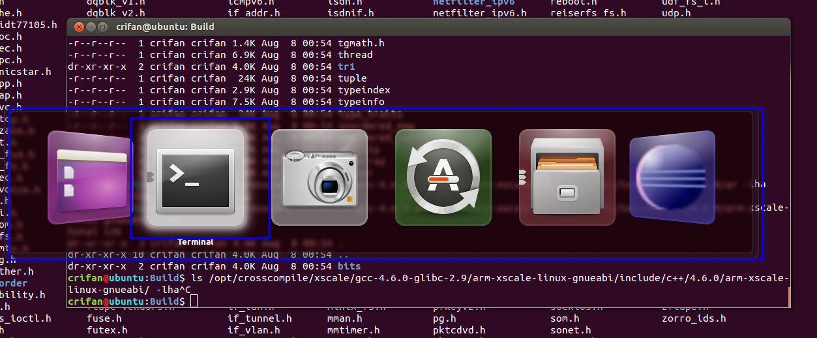
Task: Click isdnif.h in the background terminal
Action: (350, 12)
